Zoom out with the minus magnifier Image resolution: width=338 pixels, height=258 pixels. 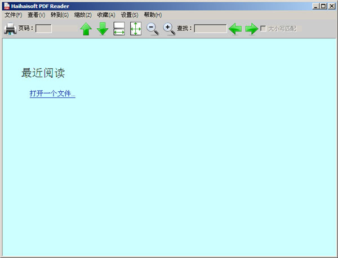tap(153, 29)
